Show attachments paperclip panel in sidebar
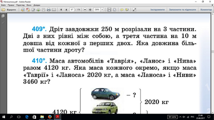214x120 pixels. 3,22
